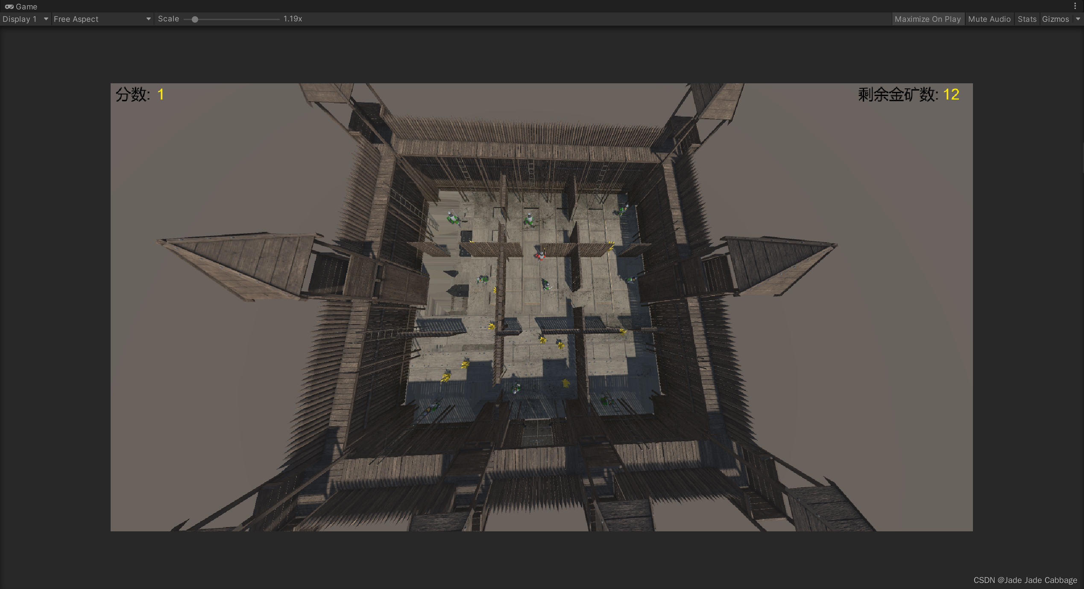Click the 1.19x scale value
The height and width of the screenshot is (589, 1084).
[x=293, y=19]
